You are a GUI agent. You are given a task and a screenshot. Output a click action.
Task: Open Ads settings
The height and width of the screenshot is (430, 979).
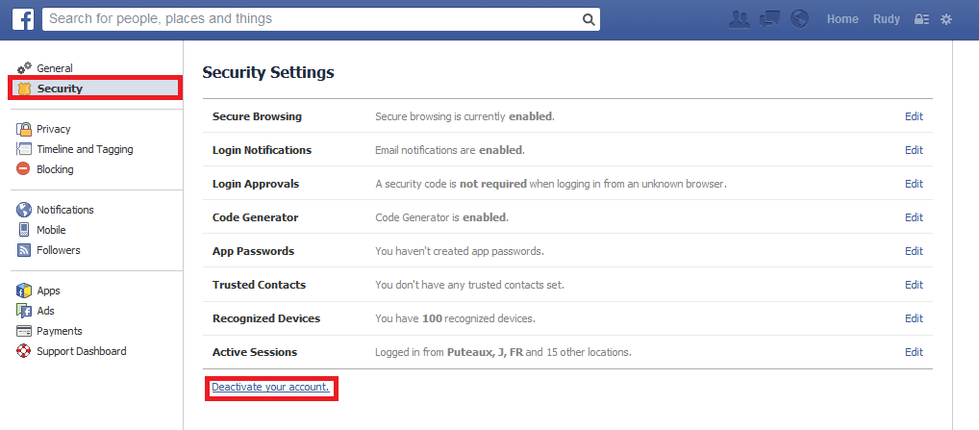tap(45, 310)
